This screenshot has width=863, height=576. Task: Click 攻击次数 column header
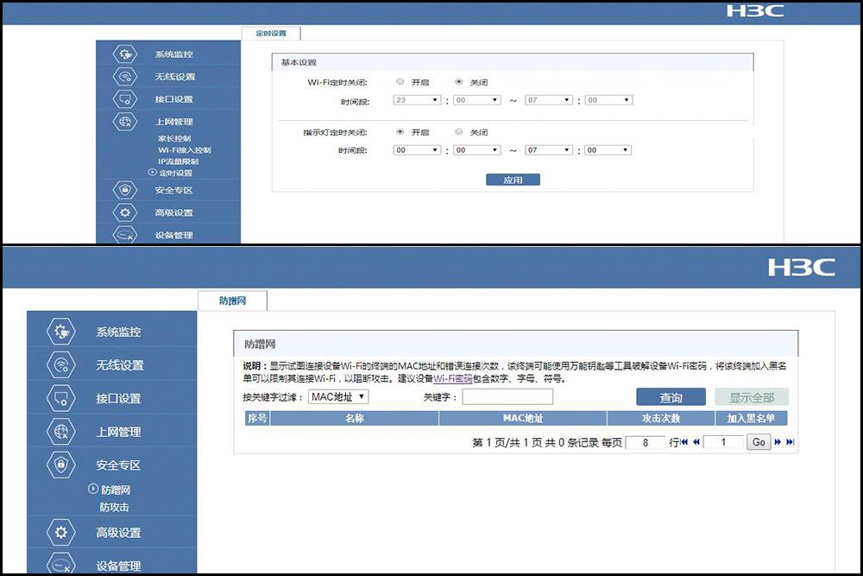pos(661,419)
